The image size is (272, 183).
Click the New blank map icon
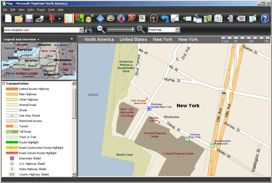pyautogui.click(x=8, y=18)
